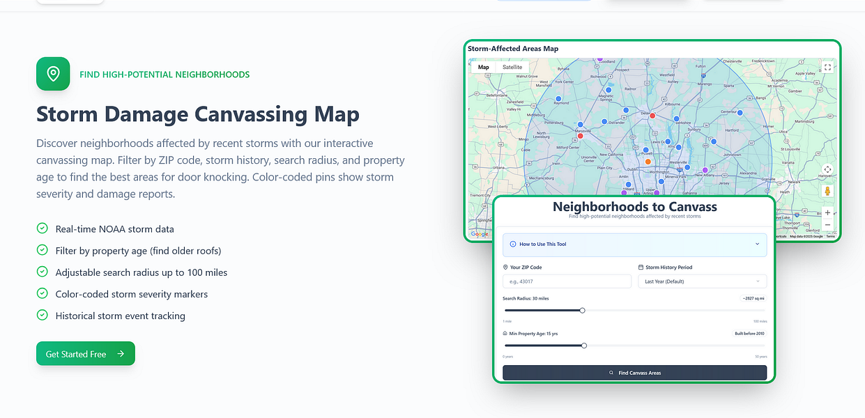Screen dimensions: 865x418
Task: Click the Storm-Affected Areas Map title
Action: point(513,49)
